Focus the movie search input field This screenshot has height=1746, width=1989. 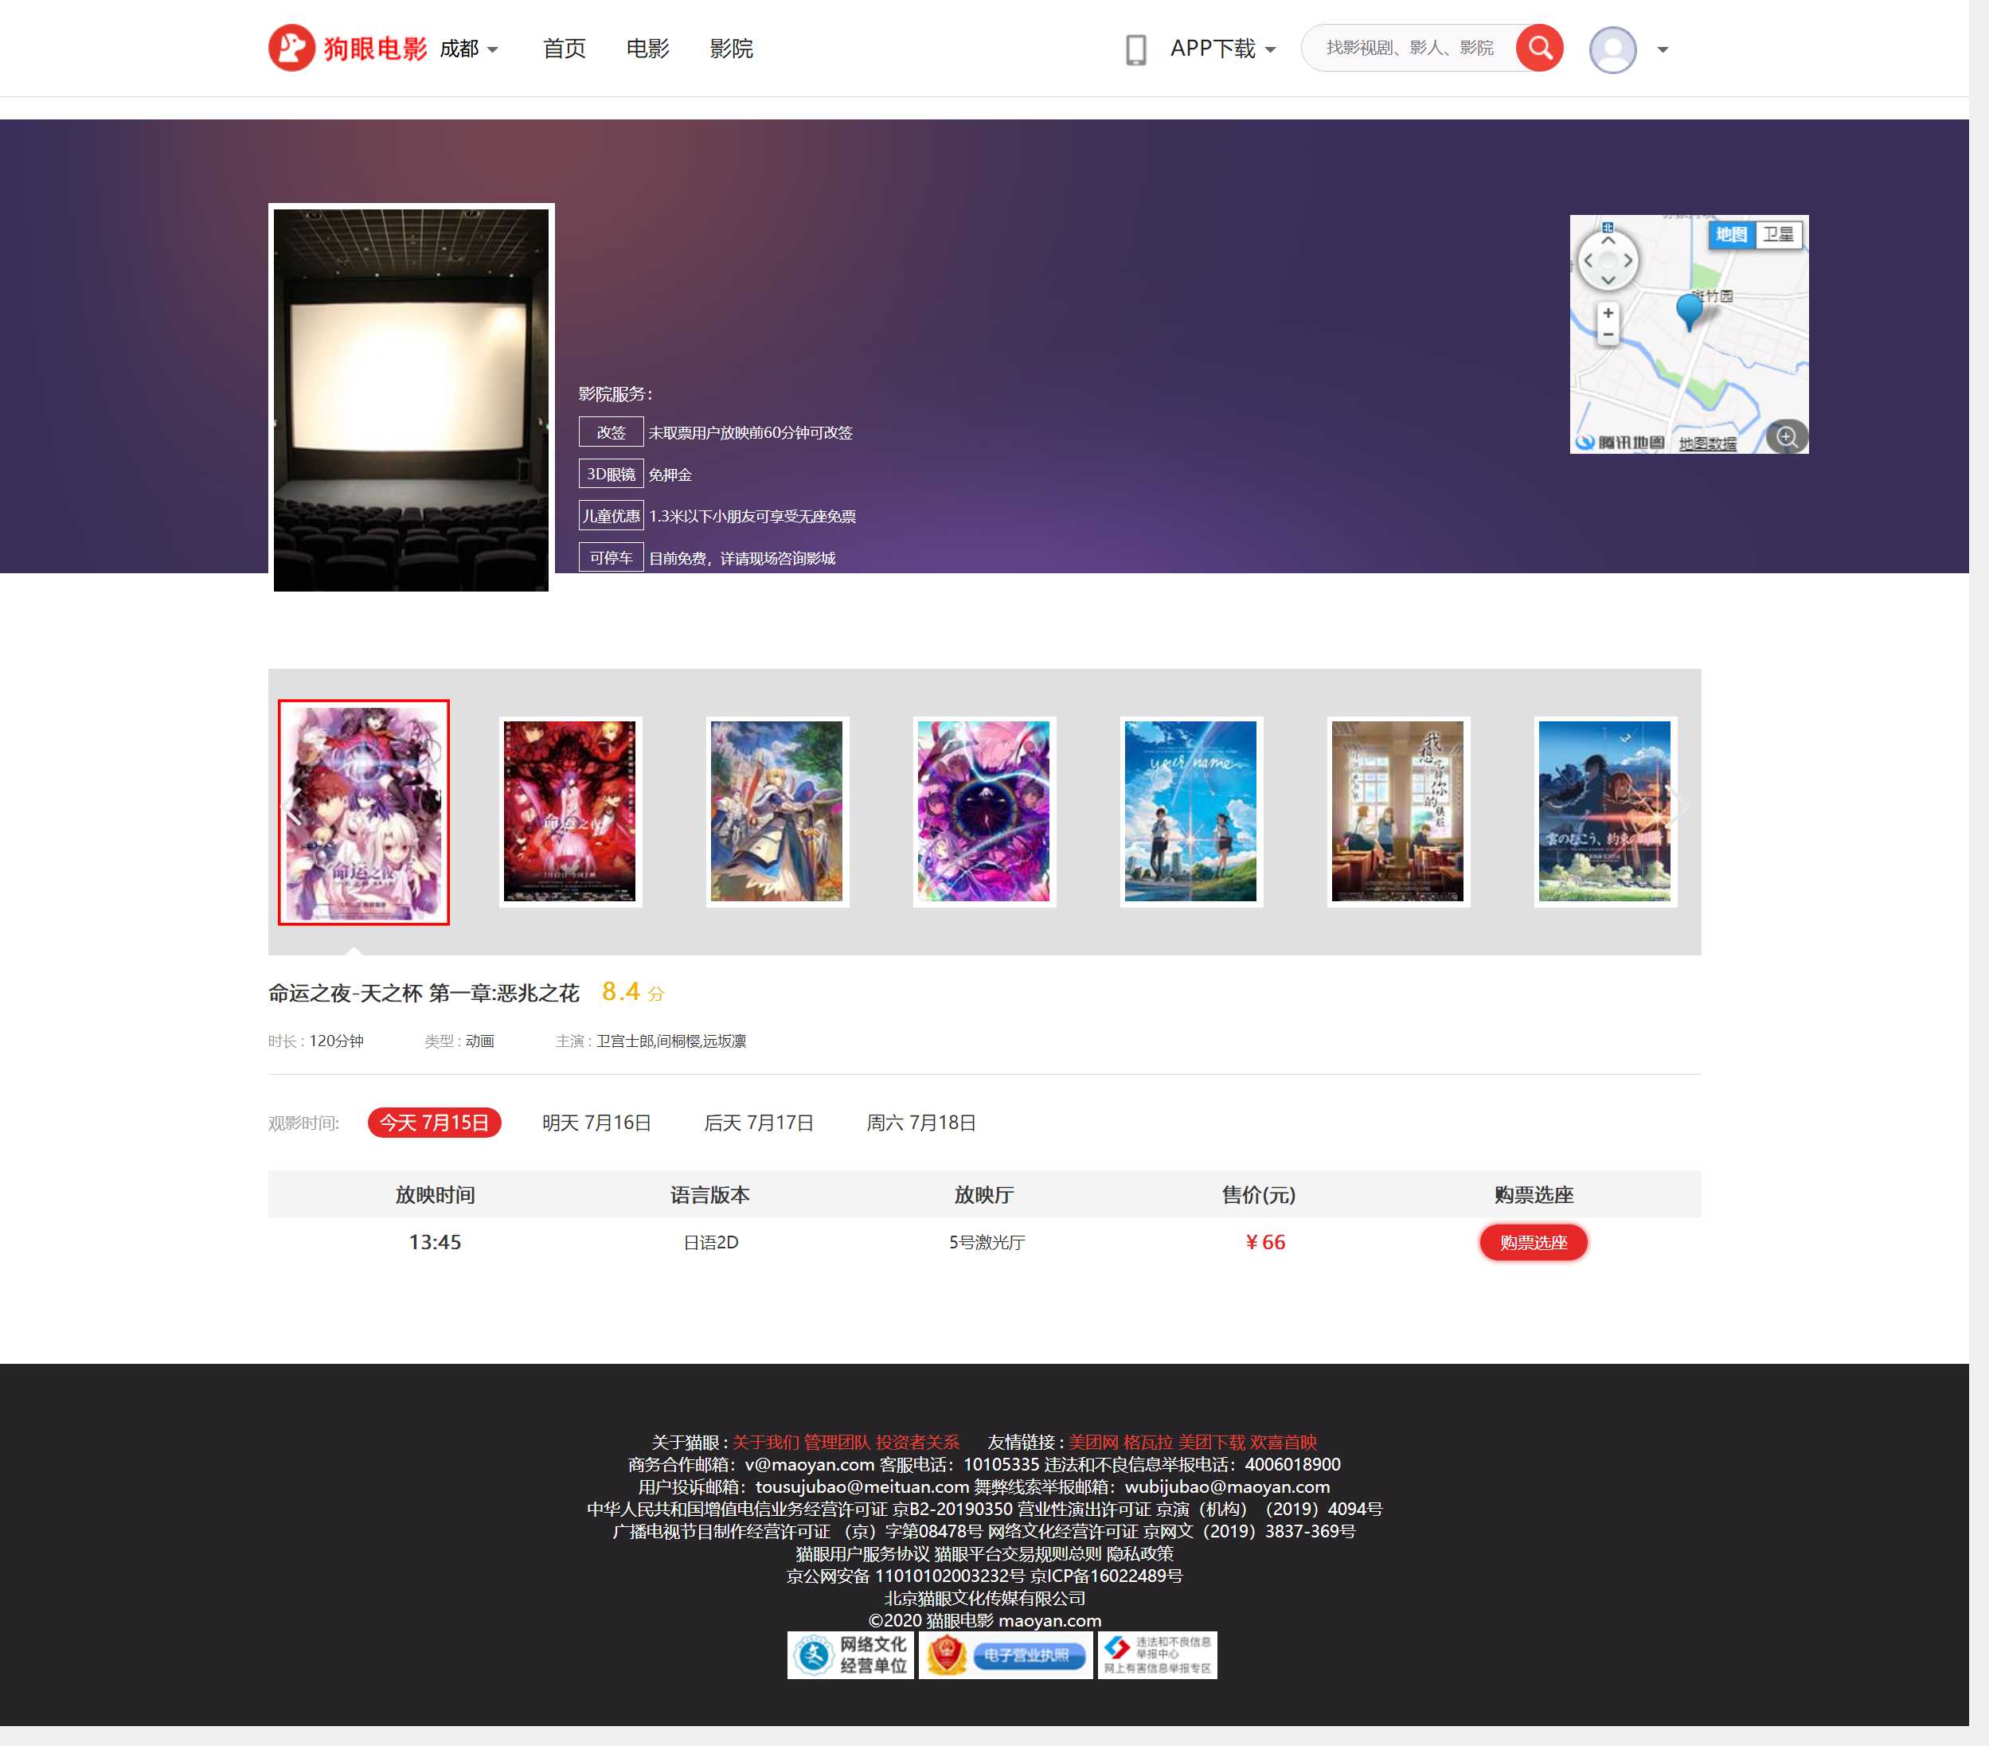1409,48
